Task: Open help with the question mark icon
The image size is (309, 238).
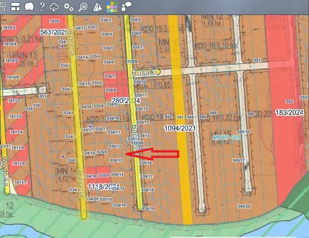Action: point(42,6)
